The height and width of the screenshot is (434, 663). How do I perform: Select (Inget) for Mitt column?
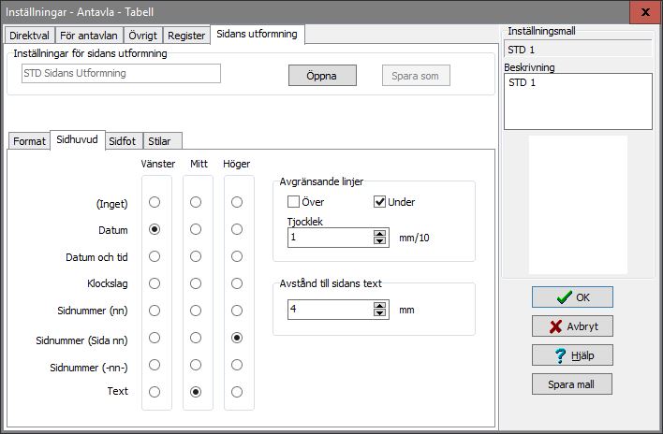click(x=196, y=202)
